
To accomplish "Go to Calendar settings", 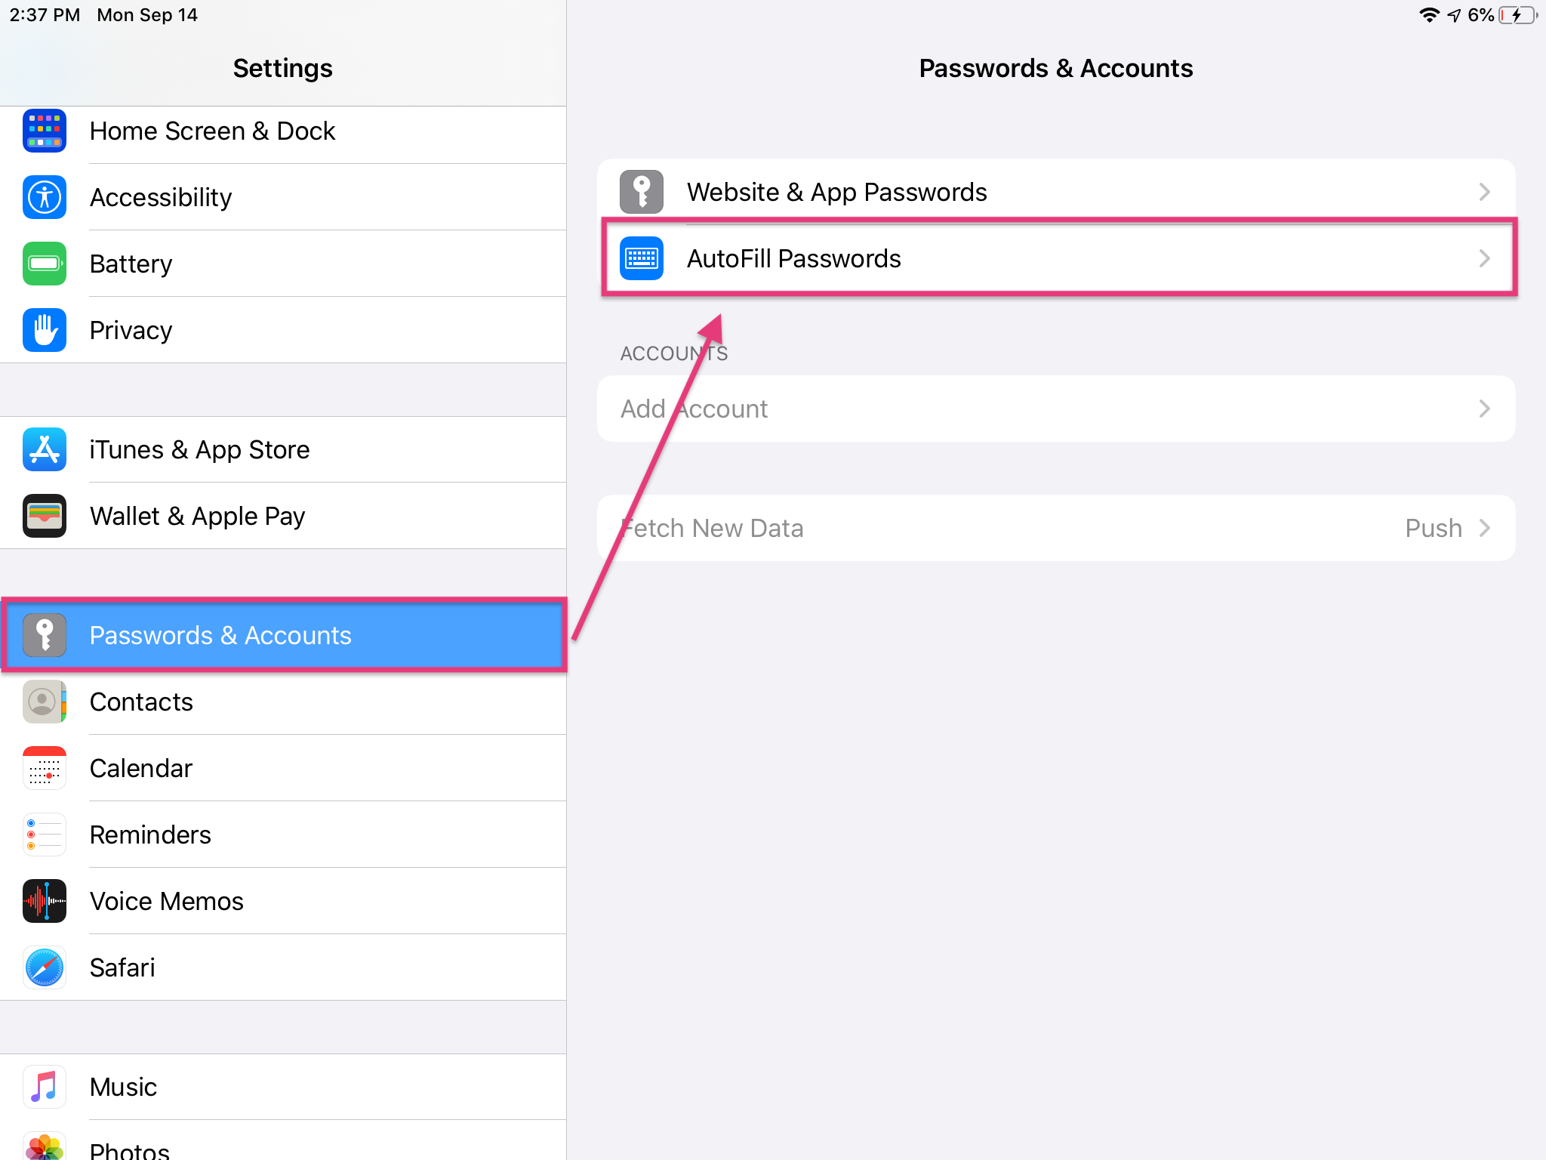I will 283,768.
